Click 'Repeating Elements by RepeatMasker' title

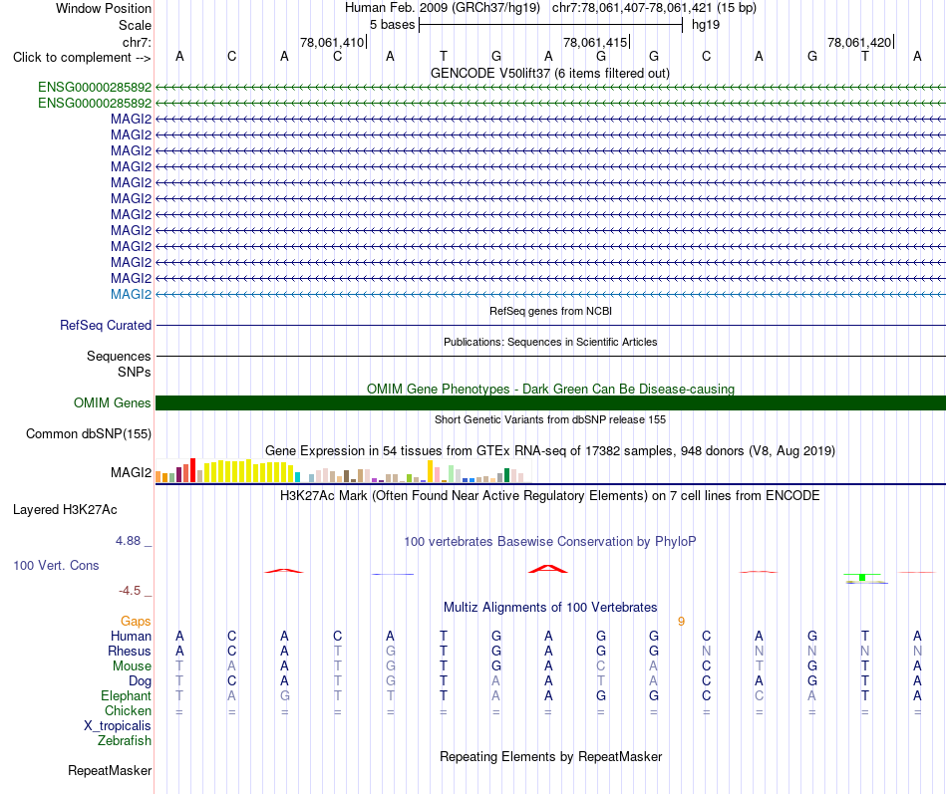550,756
